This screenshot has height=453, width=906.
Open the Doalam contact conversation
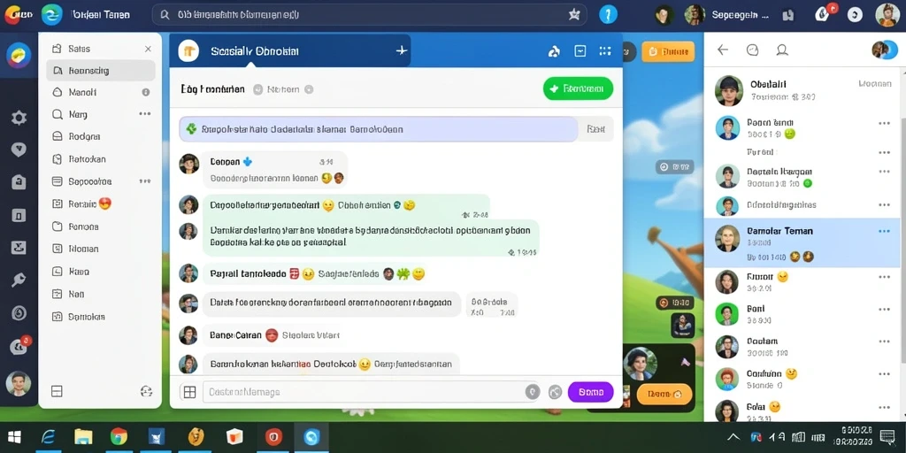pos(802,346)
